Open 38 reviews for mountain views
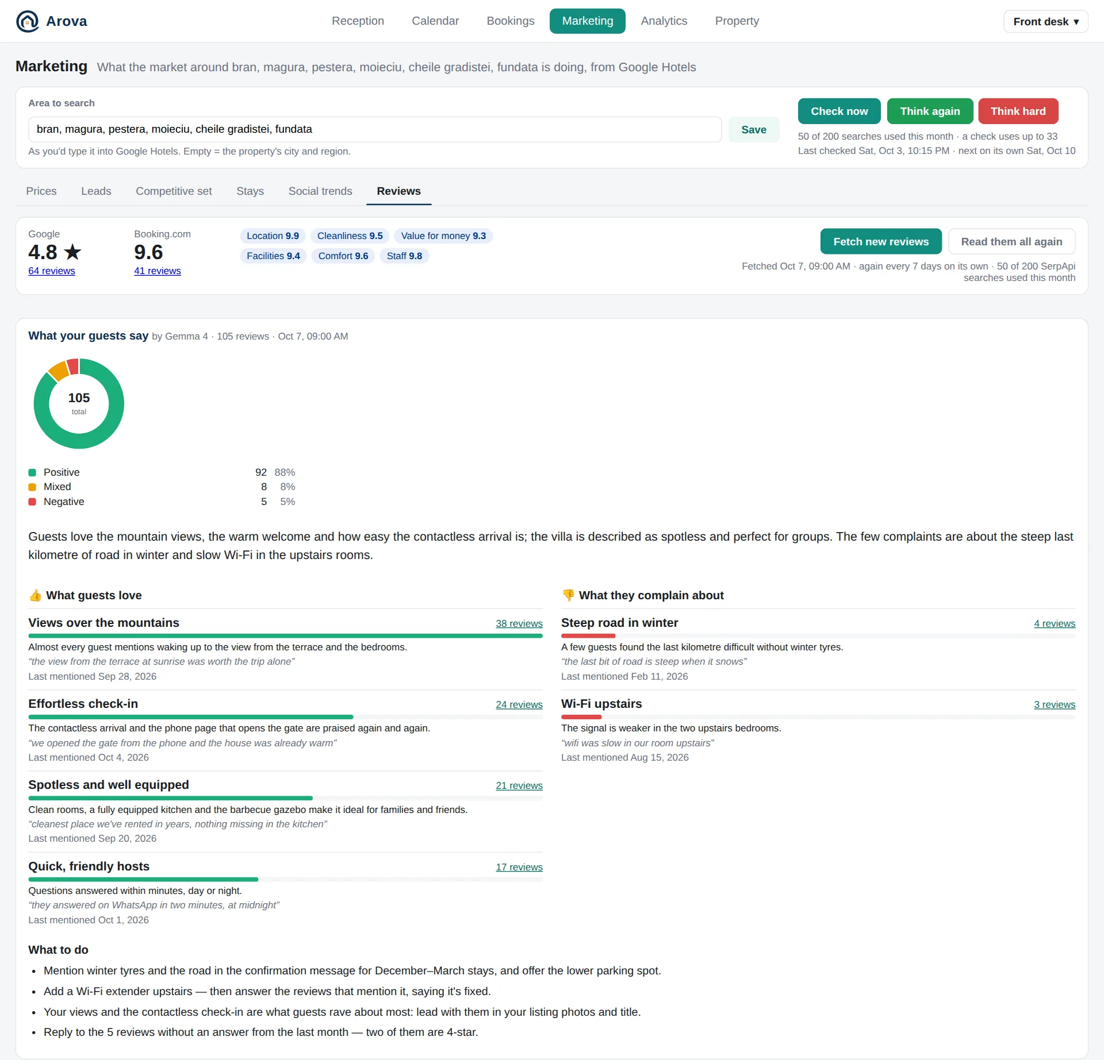This screenshot has width=1104, height=1060. click(x=519, y=623)
